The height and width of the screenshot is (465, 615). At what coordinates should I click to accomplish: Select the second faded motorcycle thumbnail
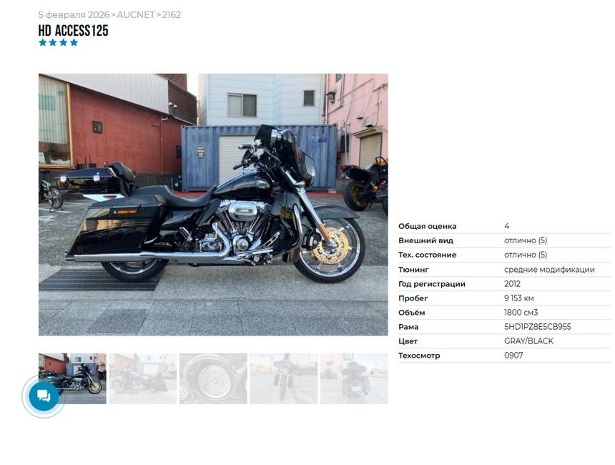(143, 378)
